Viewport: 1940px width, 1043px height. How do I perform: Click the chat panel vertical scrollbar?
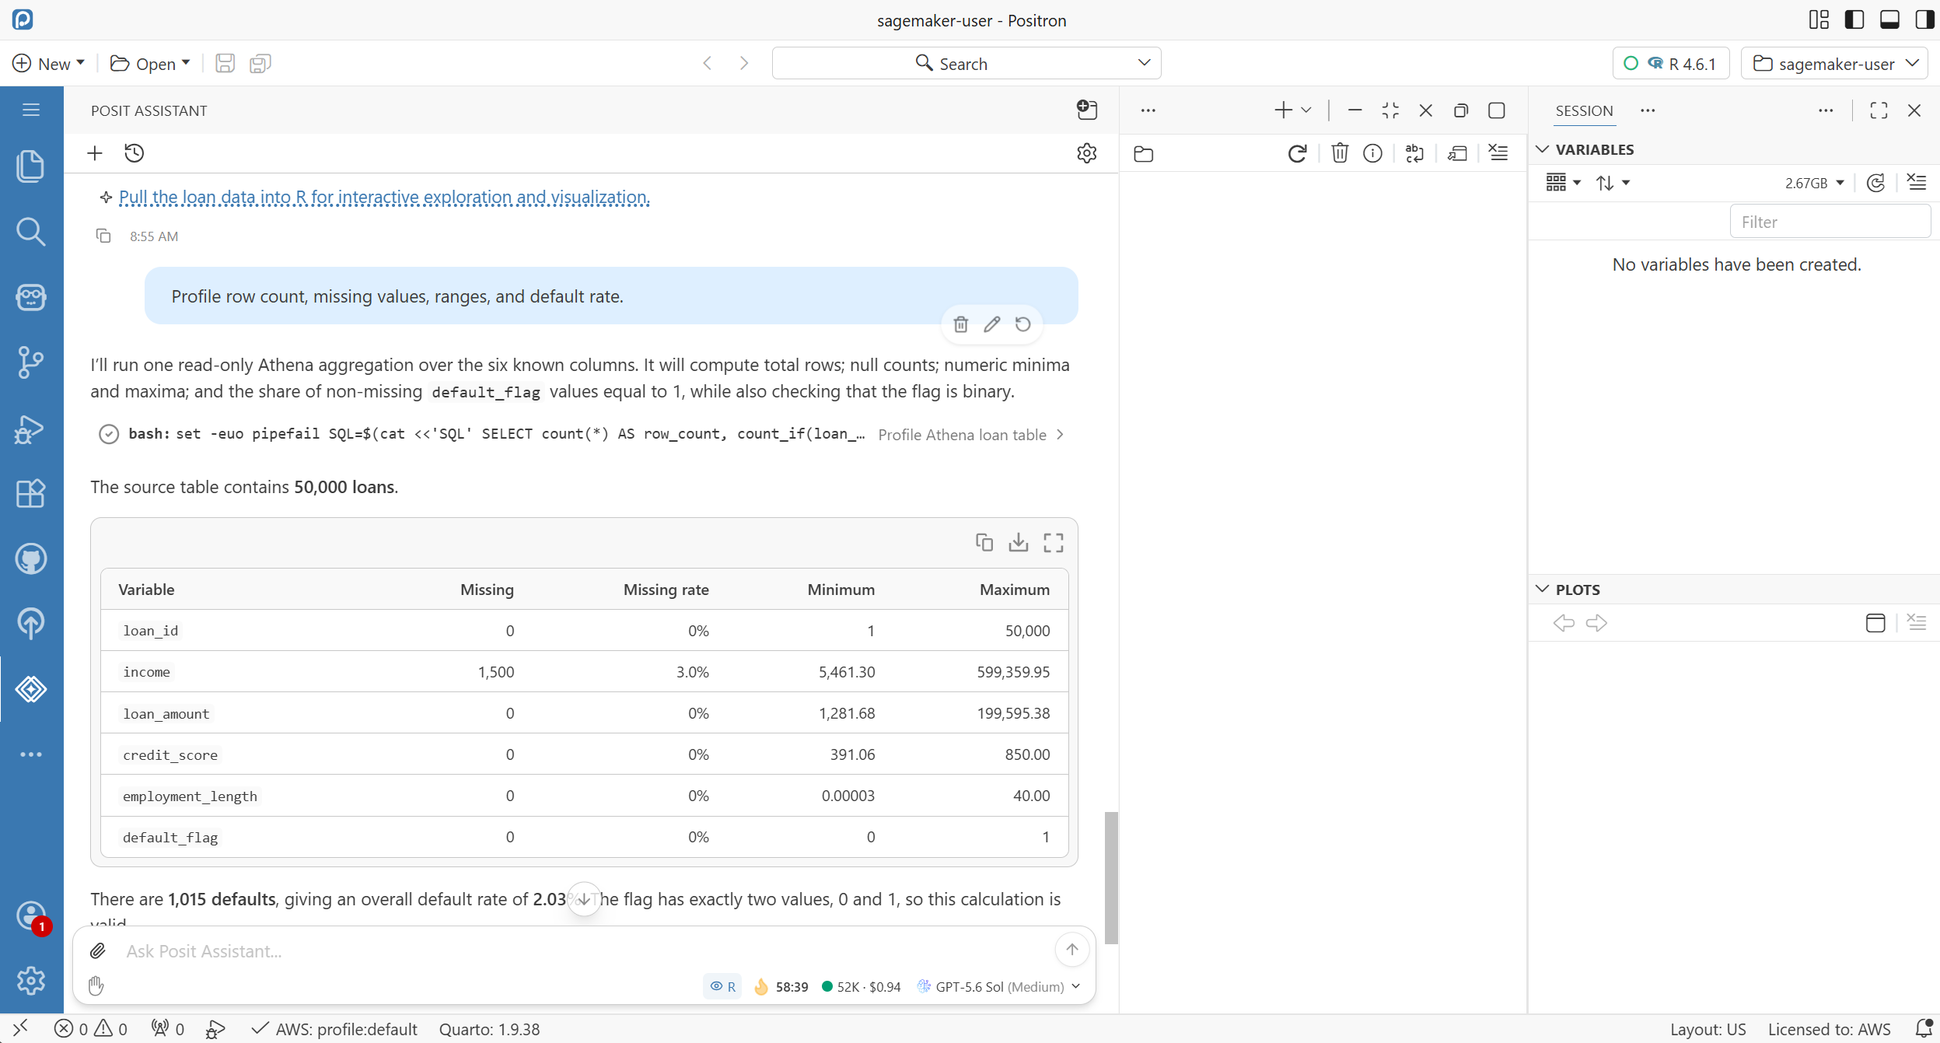(x=1111, y=877)
